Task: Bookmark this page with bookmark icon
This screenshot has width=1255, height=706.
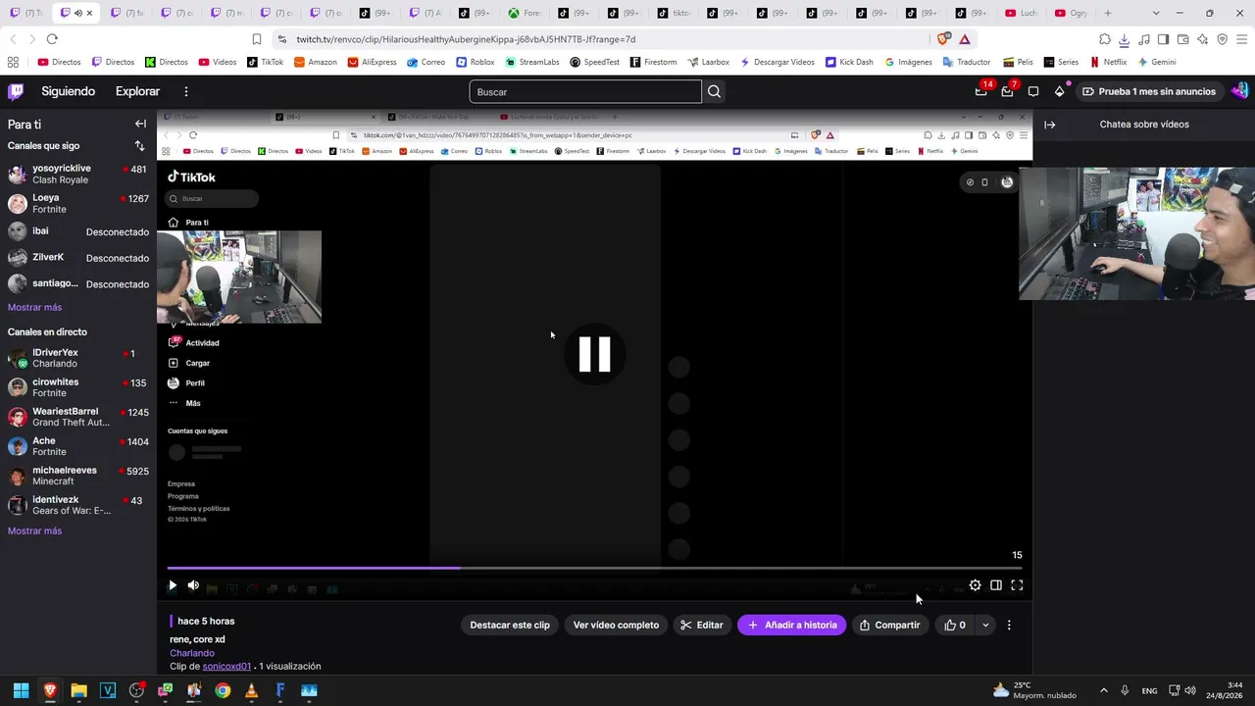Action: pos(257,39)
